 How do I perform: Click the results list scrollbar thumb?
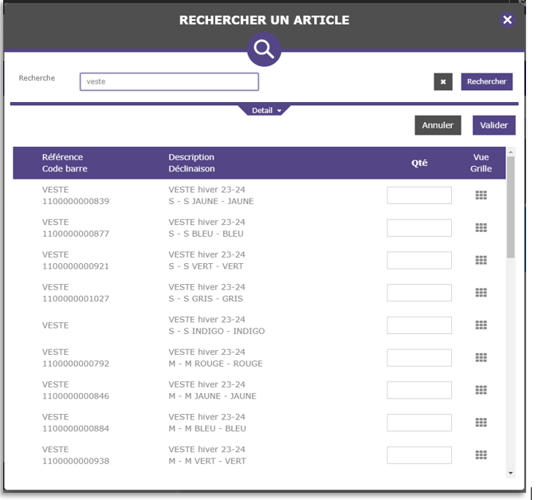coord(511,207)
